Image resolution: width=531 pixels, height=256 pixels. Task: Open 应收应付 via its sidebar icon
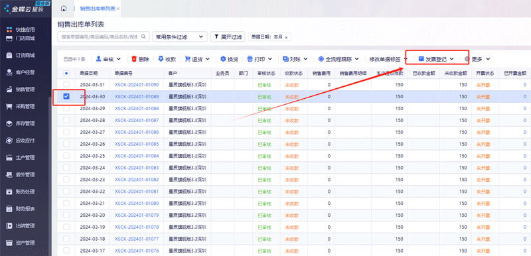tap(10, 141)
